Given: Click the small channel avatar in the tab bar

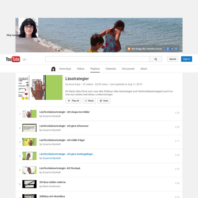Looking at the screenshot, I should [53, 69].
